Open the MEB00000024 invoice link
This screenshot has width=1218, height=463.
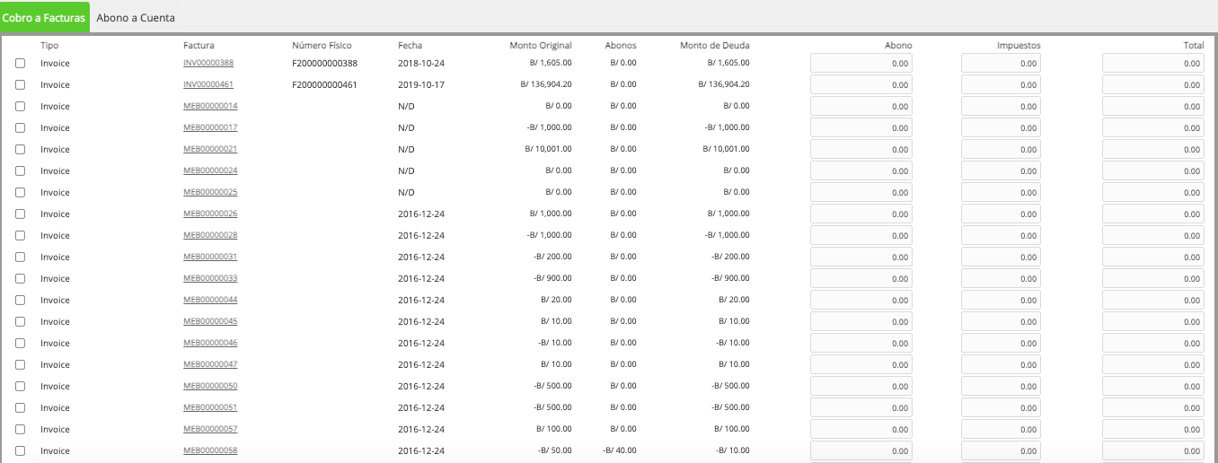click(x=210, y=170)
